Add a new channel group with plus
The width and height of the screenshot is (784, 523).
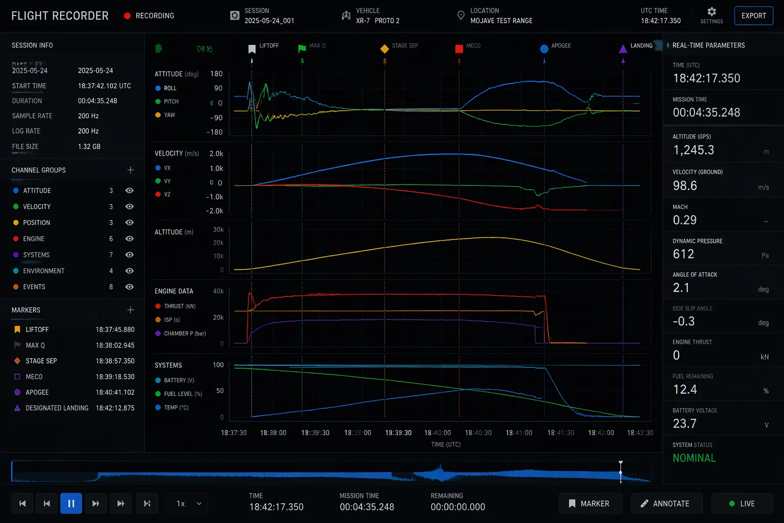click(131, 170)
